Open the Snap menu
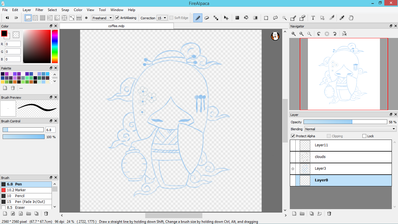Image resolution: width=398 pixels, height=224 pixels. (x=65, y=10)
